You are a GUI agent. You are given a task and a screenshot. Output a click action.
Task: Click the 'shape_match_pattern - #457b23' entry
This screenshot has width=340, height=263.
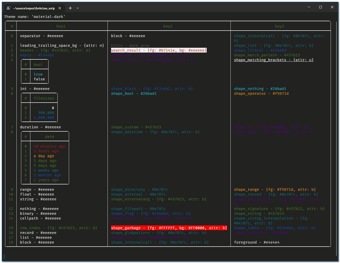coord(267,55)
